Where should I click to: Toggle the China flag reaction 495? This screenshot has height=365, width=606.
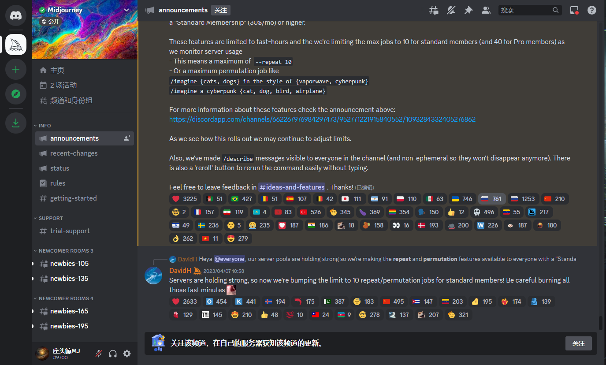pos(394,302)
